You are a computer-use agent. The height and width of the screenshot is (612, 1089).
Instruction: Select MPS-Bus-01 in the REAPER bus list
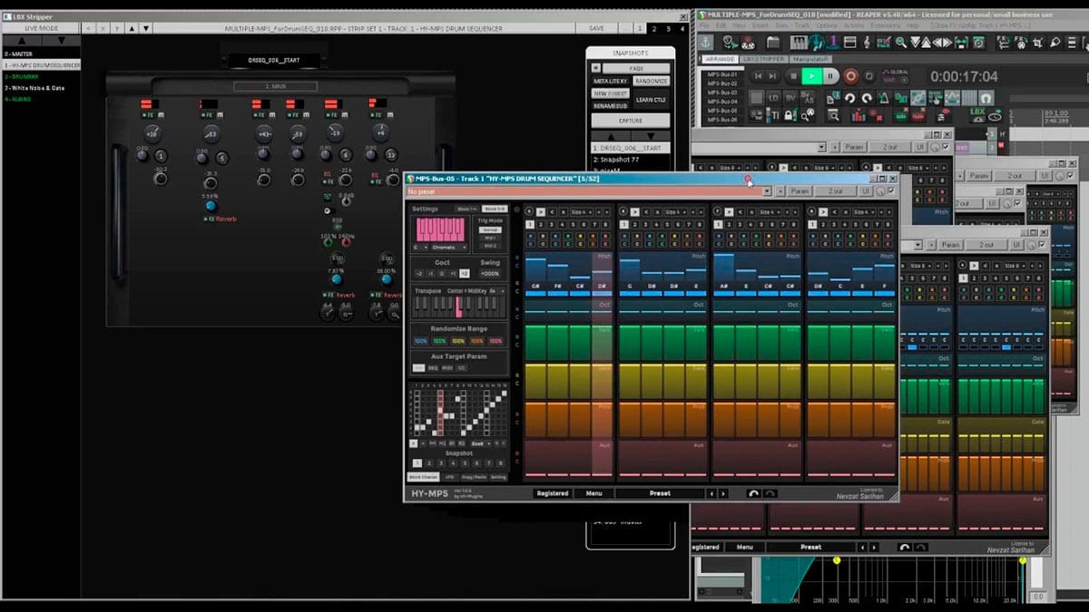pos(723,73)
